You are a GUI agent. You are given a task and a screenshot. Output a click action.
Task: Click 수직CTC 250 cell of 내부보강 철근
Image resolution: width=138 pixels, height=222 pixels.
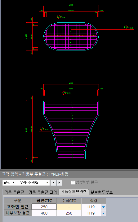click(x=69, y=213)
